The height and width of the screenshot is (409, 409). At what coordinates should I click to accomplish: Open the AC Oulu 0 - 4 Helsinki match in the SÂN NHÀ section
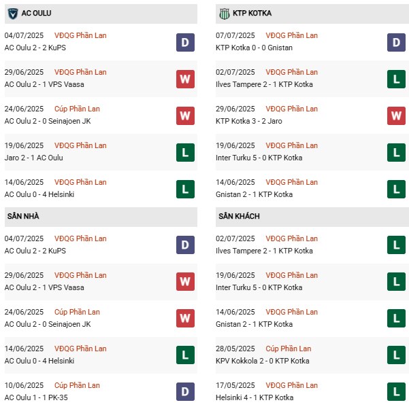[x=40, y=361]
